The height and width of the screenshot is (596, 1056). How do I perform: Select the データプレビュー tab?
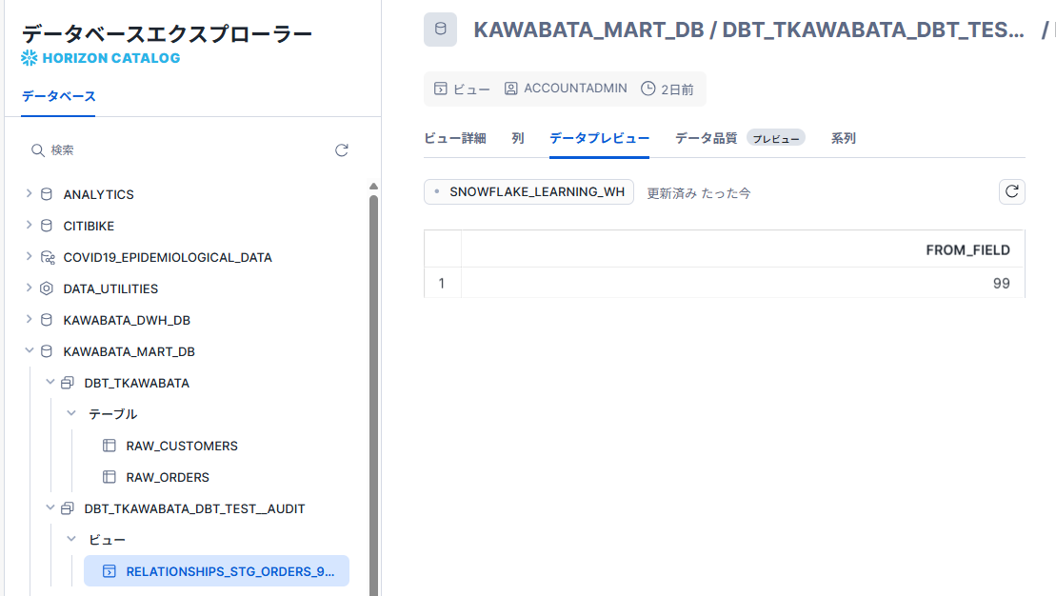[x=599, y=138]
